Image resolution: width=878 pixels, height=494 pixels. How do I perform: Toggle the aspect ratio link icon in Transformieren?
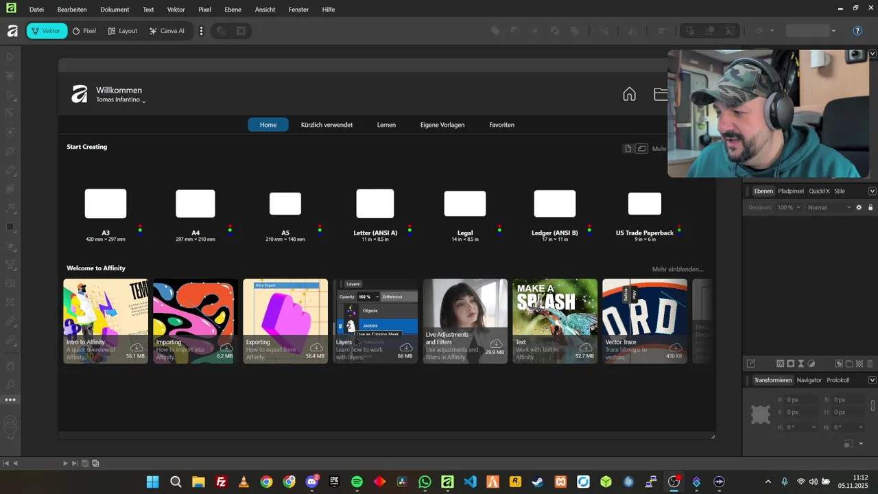(873, 405)
